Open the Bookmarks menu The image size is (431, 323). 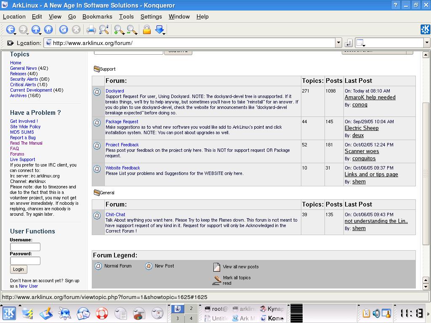[x=97, y=16]
